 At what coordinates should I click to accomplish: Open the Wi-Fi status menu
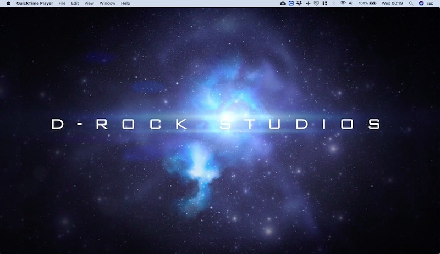coord(343,3)
